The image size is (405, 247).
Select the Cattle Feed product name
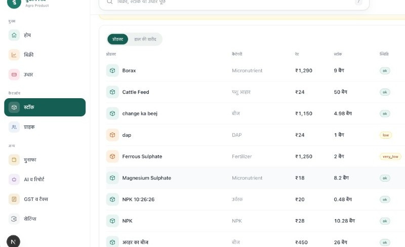[136, 92]
